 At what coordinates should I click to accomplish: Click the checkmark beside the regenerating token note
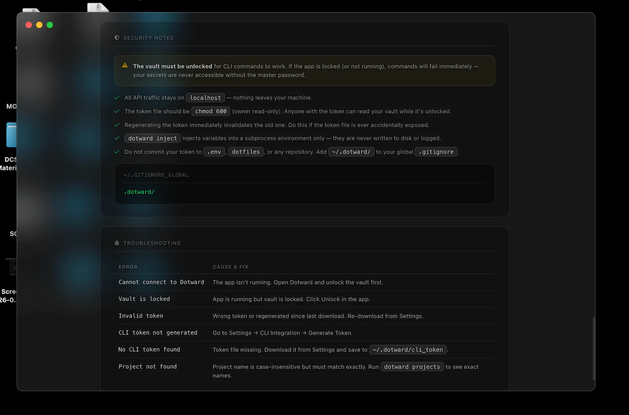coord(117,125)
